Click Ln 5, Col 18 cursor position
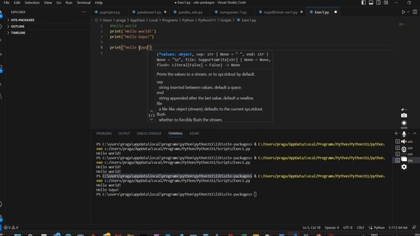 (x=311, y=227)
